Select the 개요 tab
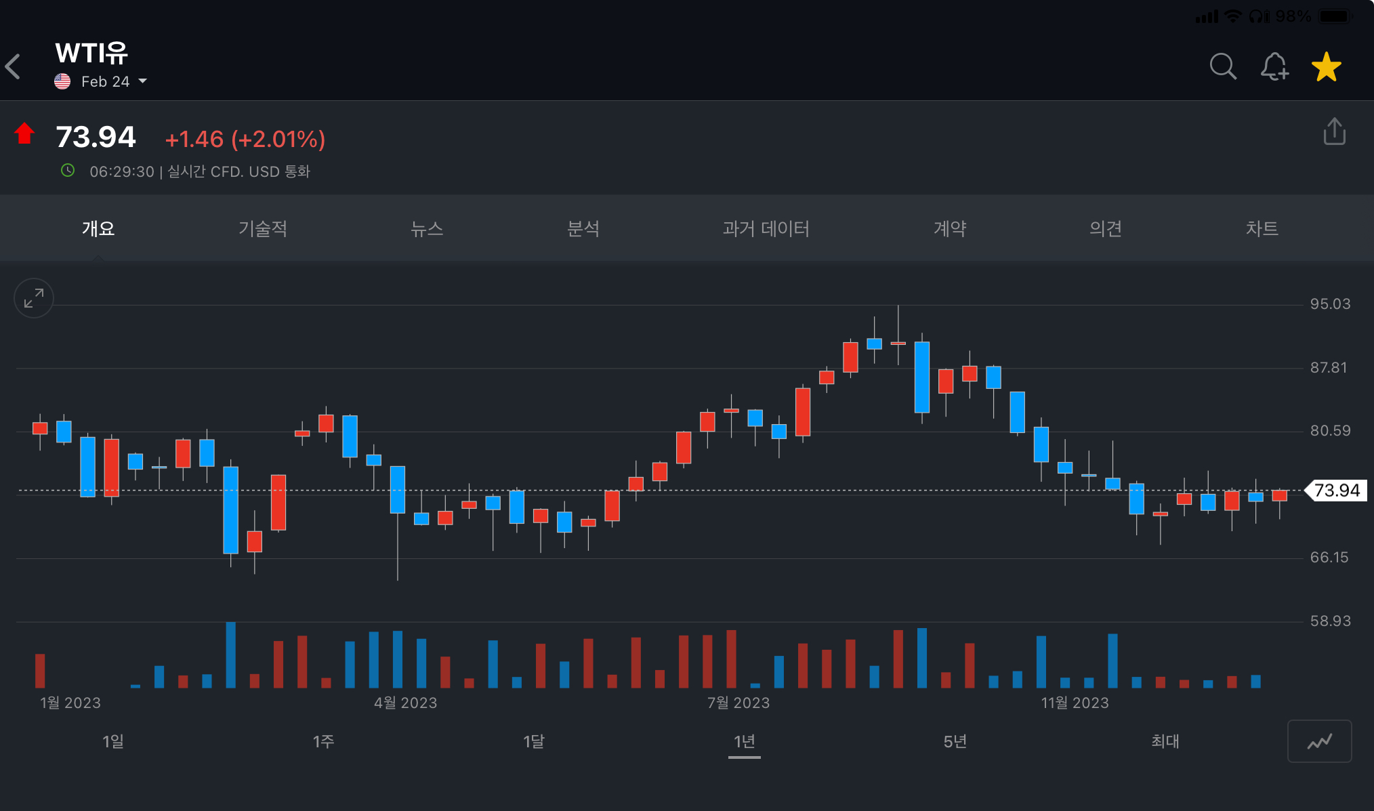The width and height of the screenshot is (1374, 811). tap(98, 228)
